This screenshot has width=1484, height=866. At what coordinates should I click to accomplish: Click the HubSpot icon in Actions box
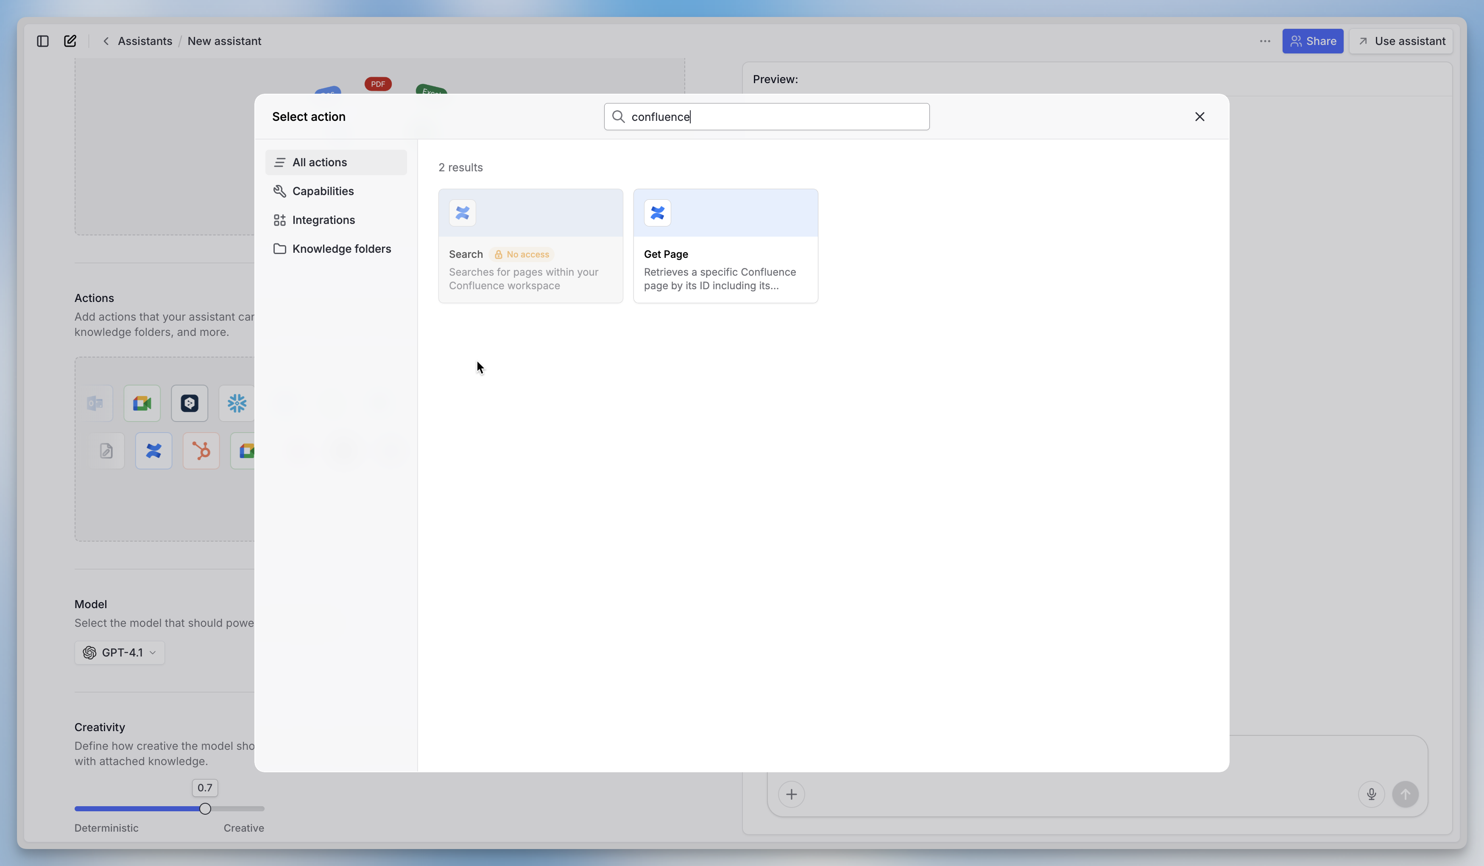point(201,451)
